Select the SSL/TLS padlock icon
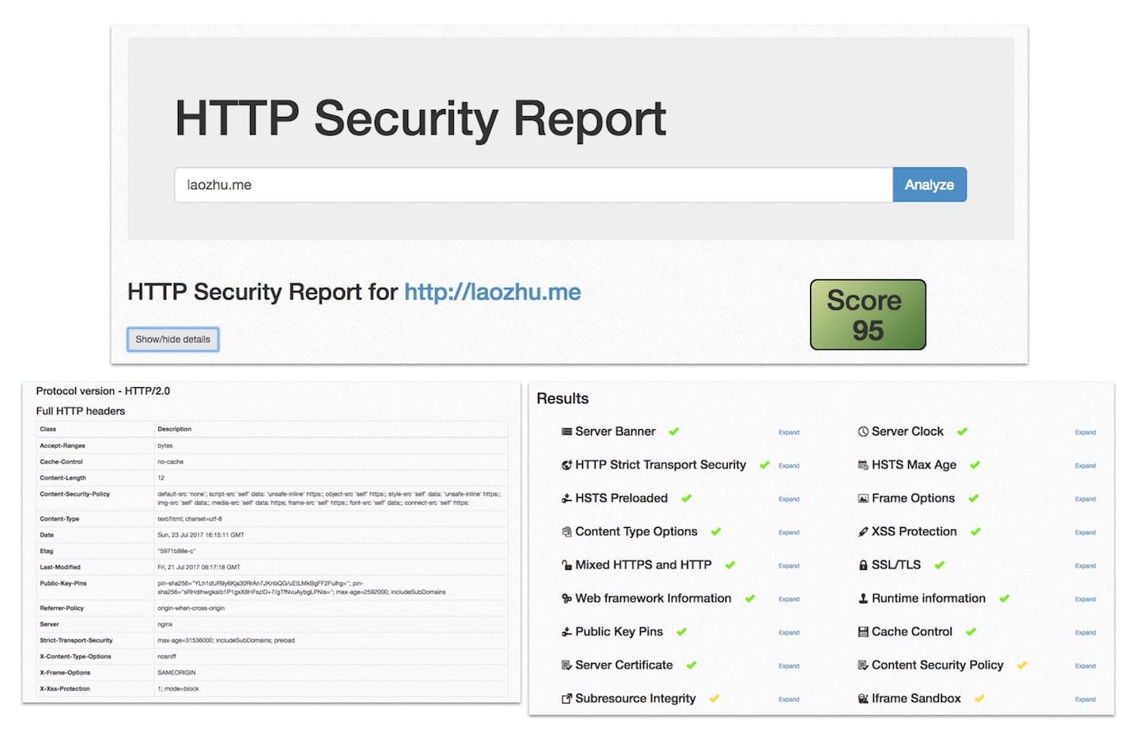The width and height of the screenshot is (1139, 742). (862, 564)
